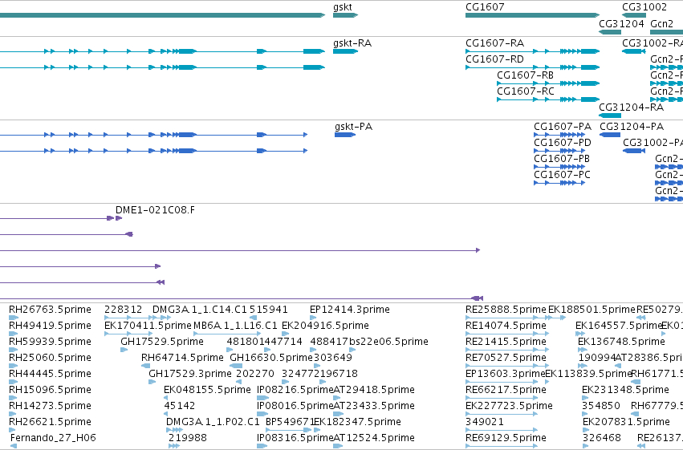Click the 228312 feature label
The width and height of the screenshot is (683, 450).
(x=124, y=310)
